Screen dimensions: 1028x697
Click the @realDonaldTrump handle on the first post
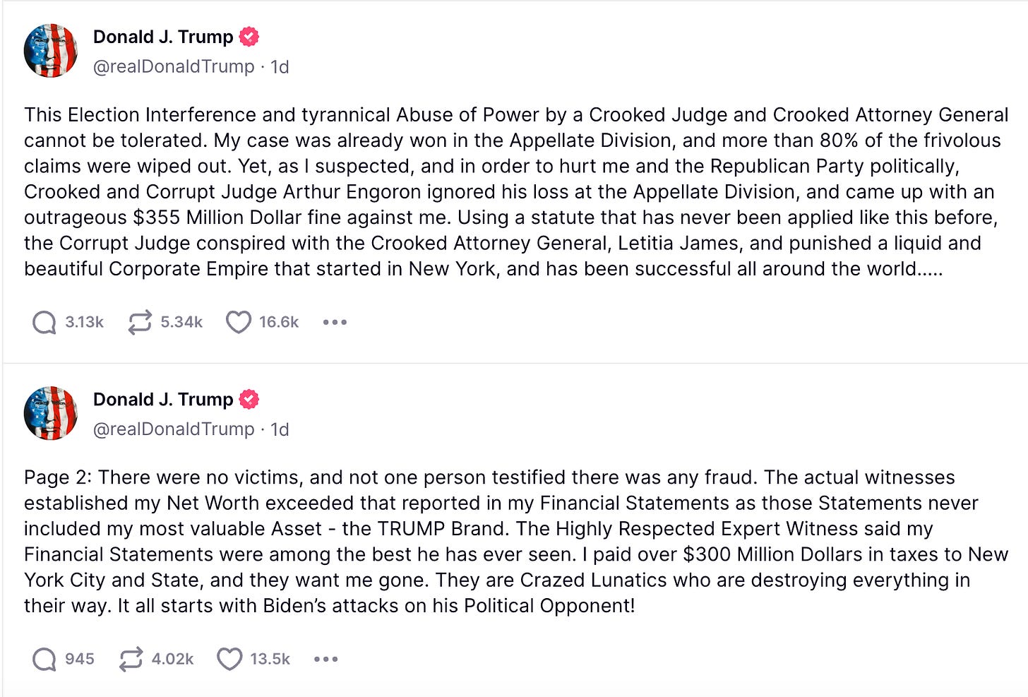(174, 66)
